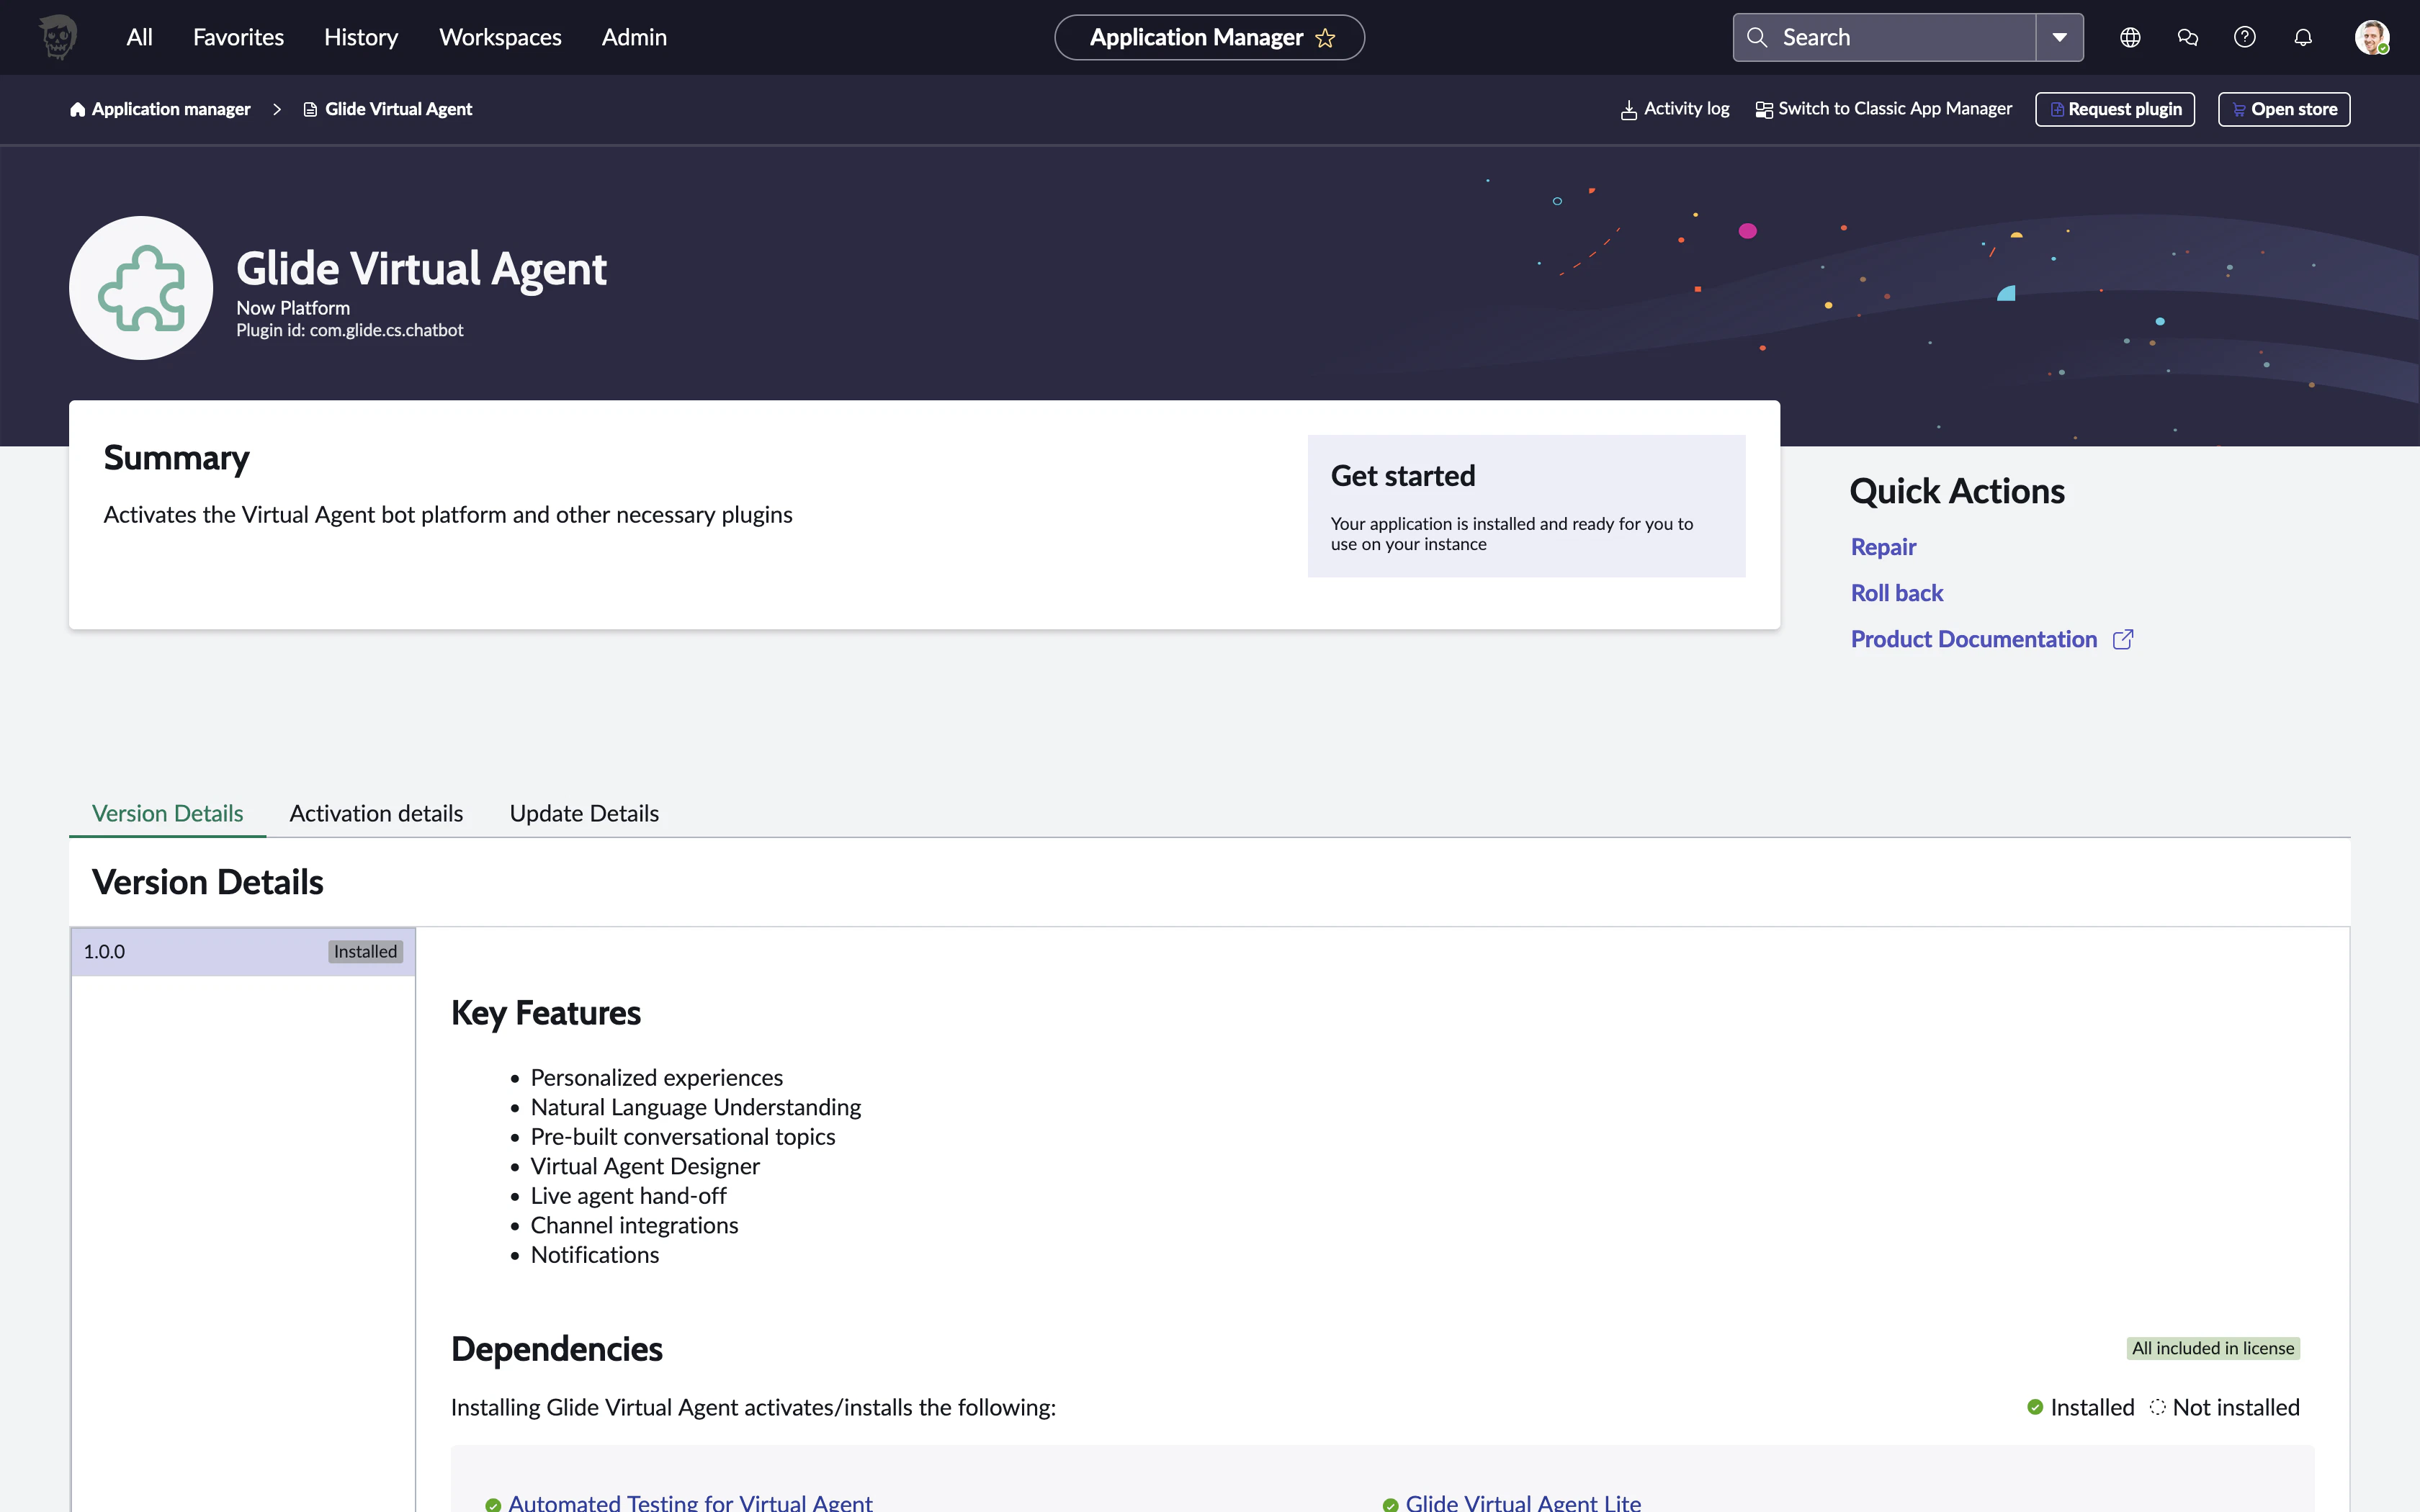Open the notifications bell icon
This screenshot has width=2420, height=1512.
click(x=2303, y=37)
